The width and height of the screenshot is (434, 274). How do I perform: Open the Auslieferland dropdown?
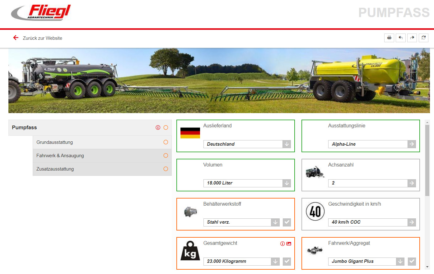[x=287, y=144]
